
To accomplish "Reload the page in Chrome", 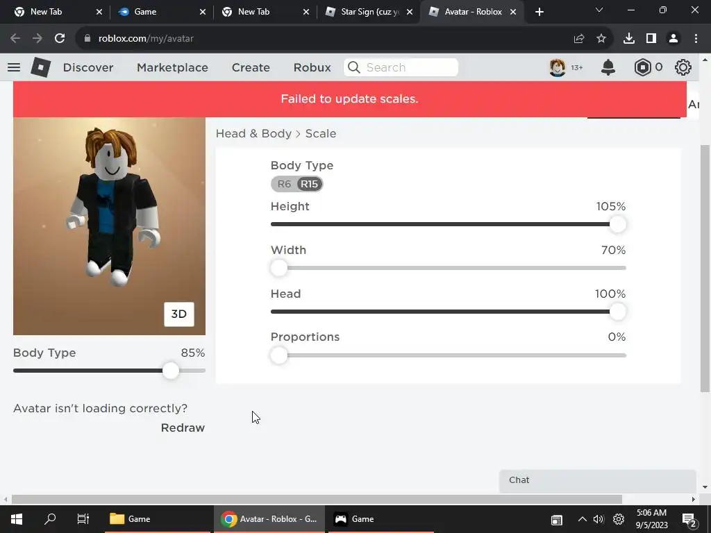I will click(x=60, y=39).
